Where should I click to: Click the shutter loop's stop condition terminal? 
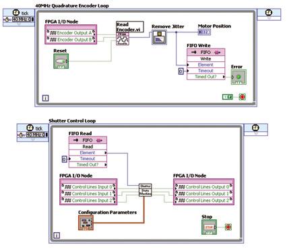[x=228, y=227]
